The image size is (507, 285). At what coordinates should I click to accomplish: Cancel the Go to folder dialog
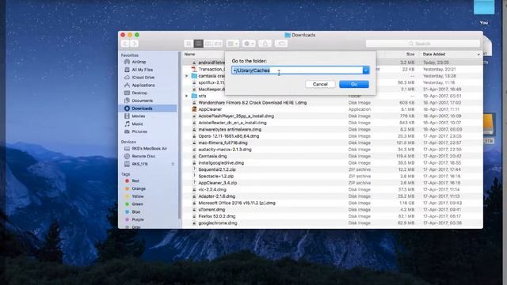(x=320, y=85)
